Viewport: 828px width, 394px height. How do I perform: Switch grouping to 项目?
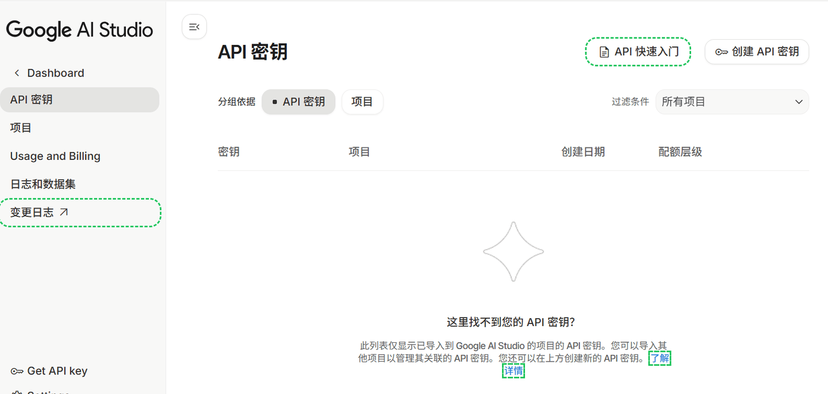tap(362, 102)
